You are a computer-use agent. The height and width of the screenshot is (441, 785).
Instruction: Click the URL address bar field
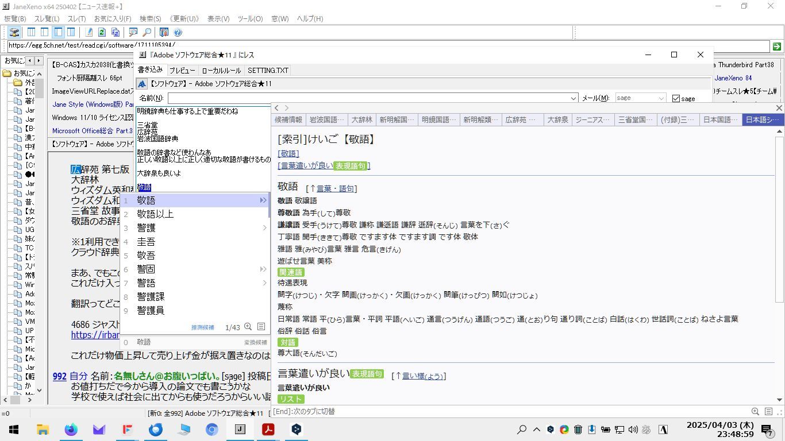pos(388,46)
